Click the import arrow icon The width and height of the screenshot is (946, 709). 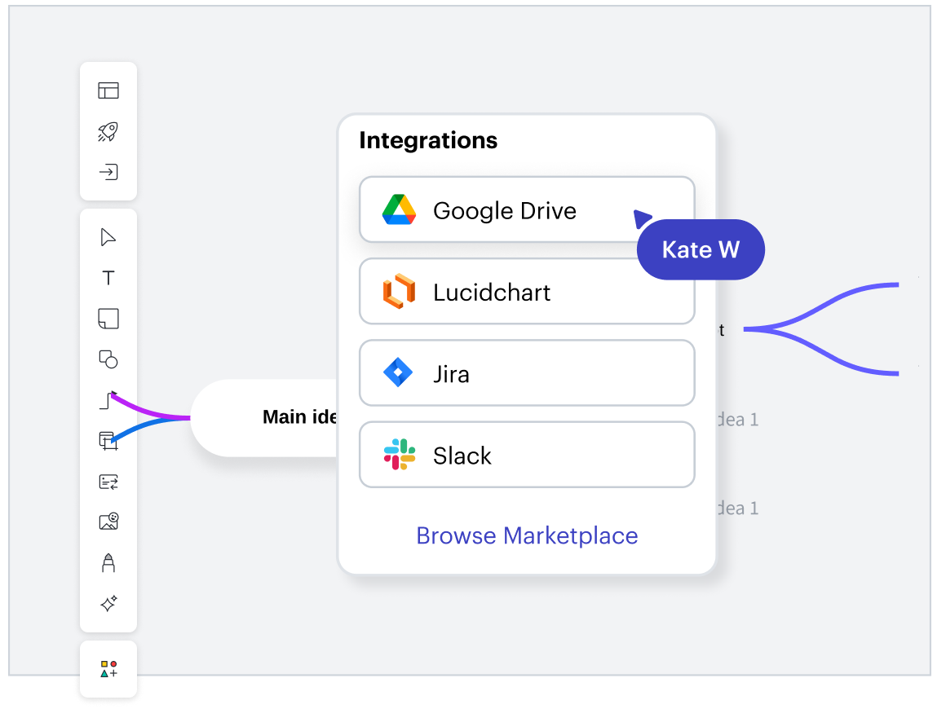108,172
